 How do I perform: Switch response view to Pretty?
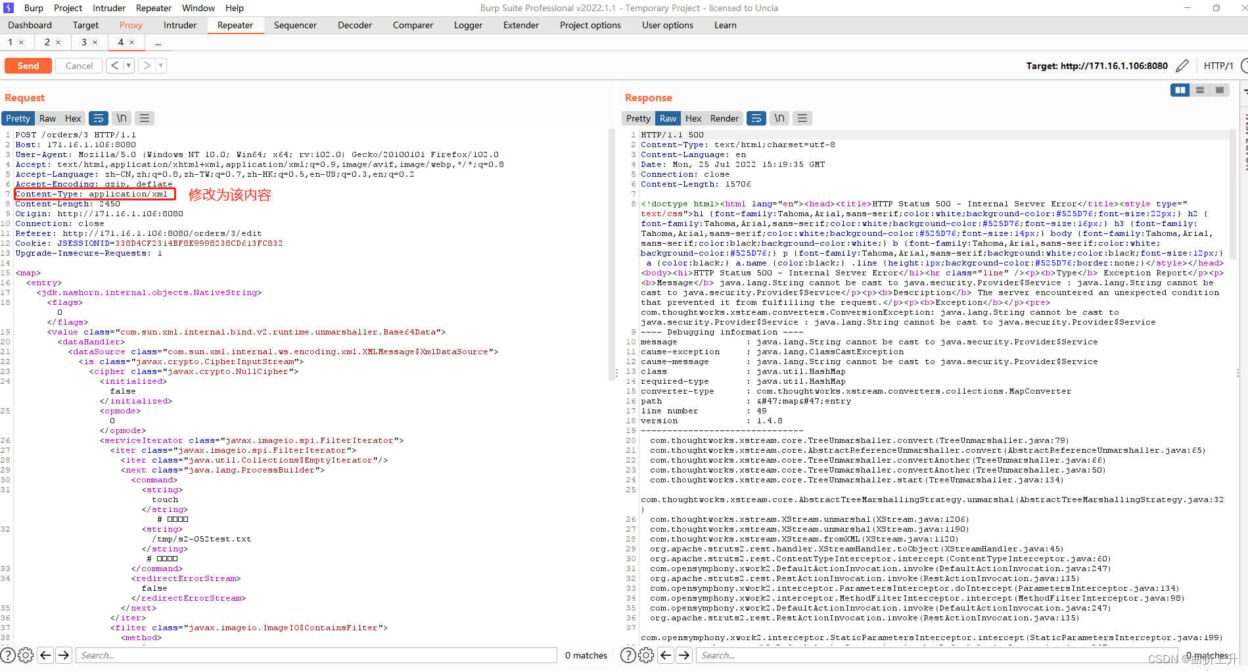(638, 118)
